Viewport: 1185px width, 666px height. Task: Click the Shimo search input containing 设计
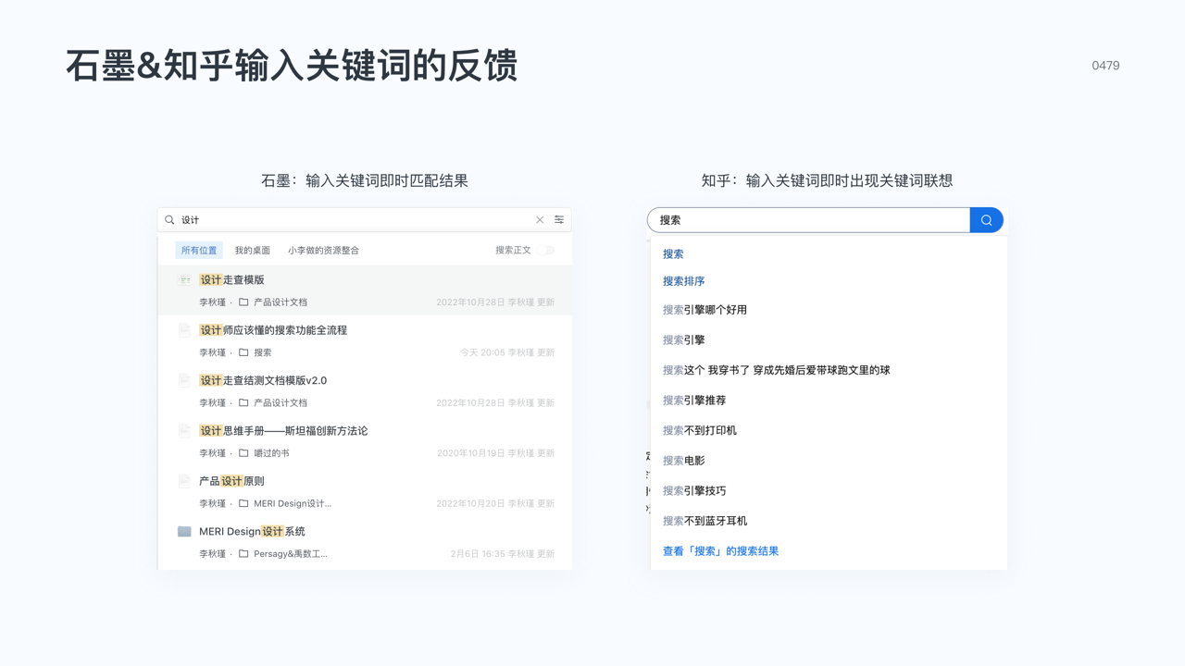[x=364, y=220]
